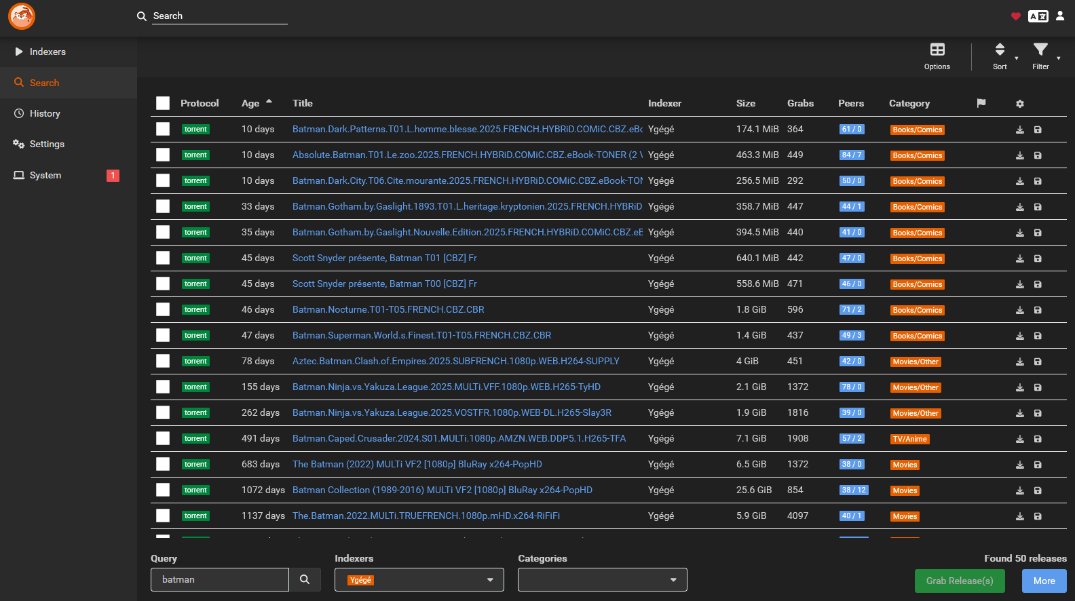Screen dimensions: 1075x601
Task: Open Settings in the sidebar
Action: click(x=47, y=144)
